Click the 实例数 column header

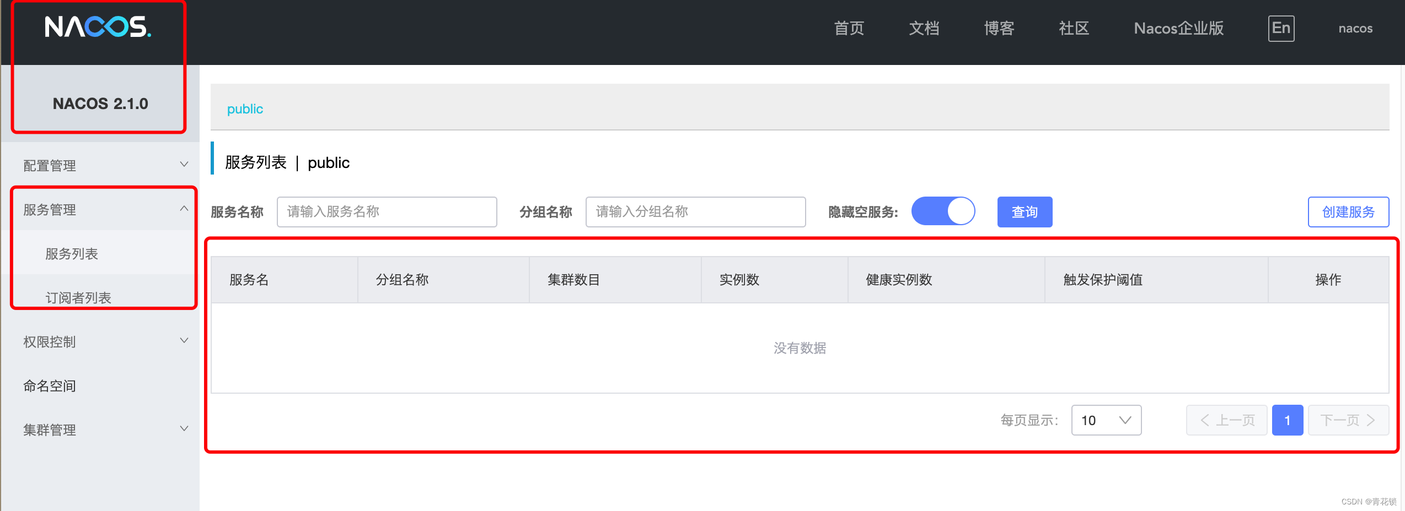pos(774,280)
